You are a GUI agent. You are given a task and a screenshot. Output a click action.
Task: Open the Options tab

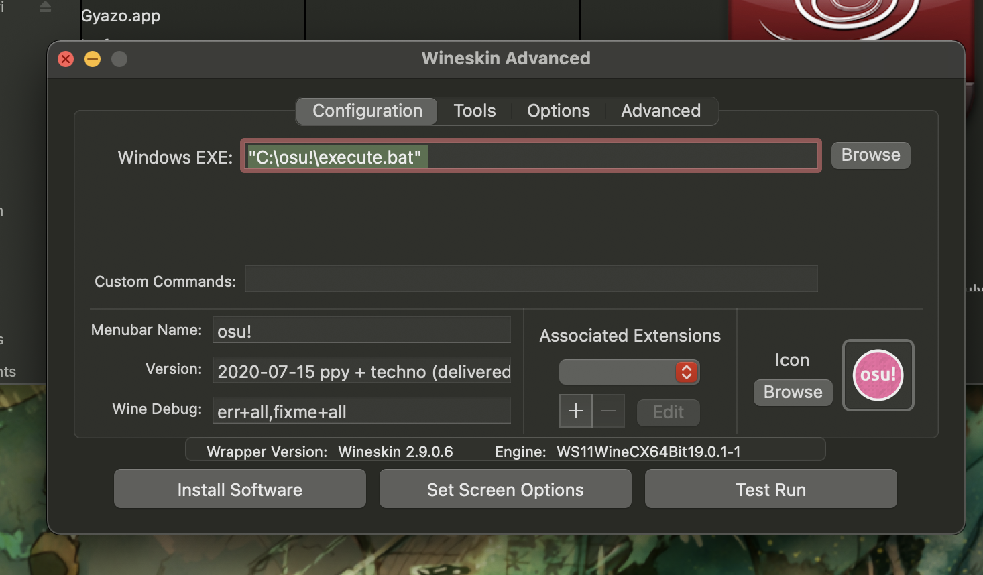coord(559,111)
